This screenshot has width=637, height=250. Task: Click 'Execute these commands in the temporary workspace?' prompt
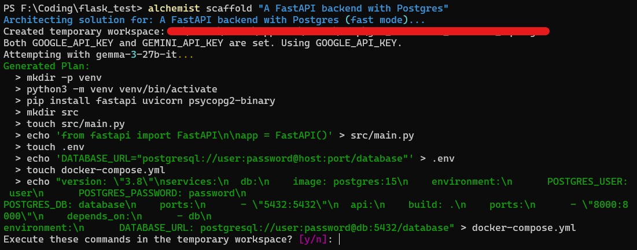coord(148,240)
